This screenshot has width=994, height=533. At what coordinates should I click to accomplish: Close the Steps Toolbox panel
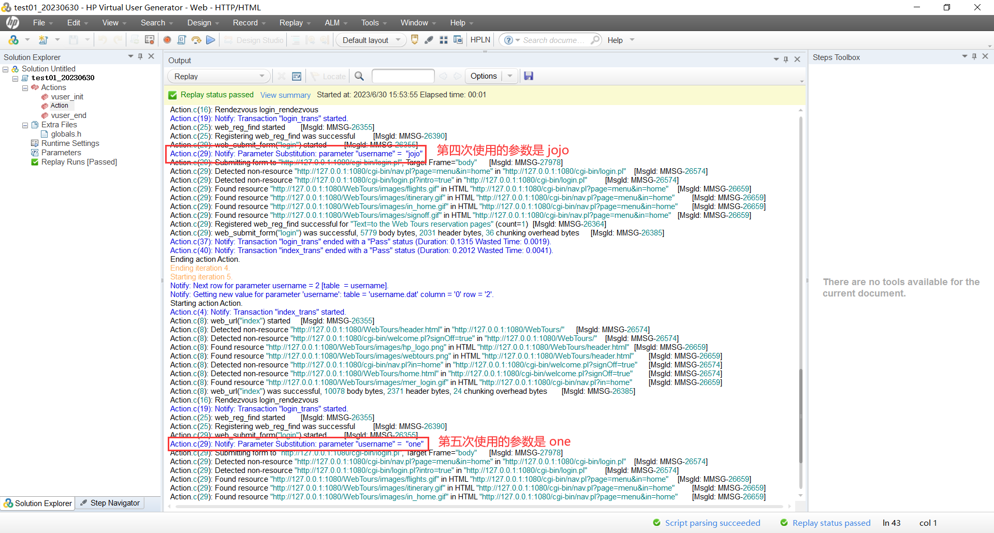(x=985, y=56)
